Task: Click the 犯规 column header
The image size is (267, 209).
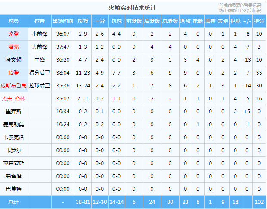Action: point(235,21)
